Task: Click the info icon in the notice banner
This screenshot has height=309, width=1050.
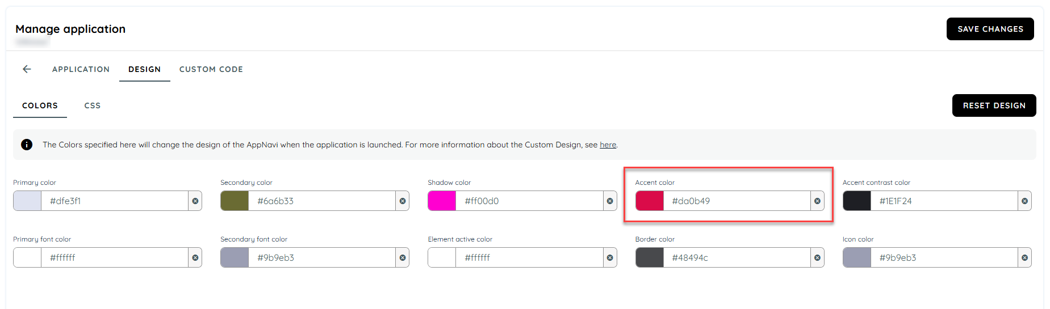Action: coord(27,145)
